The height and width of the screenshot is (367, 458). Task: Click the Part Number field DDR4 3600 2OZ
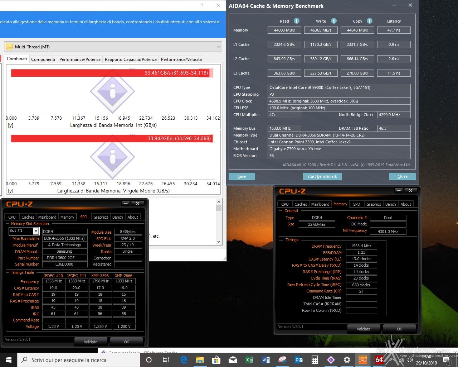pos(65,258)
